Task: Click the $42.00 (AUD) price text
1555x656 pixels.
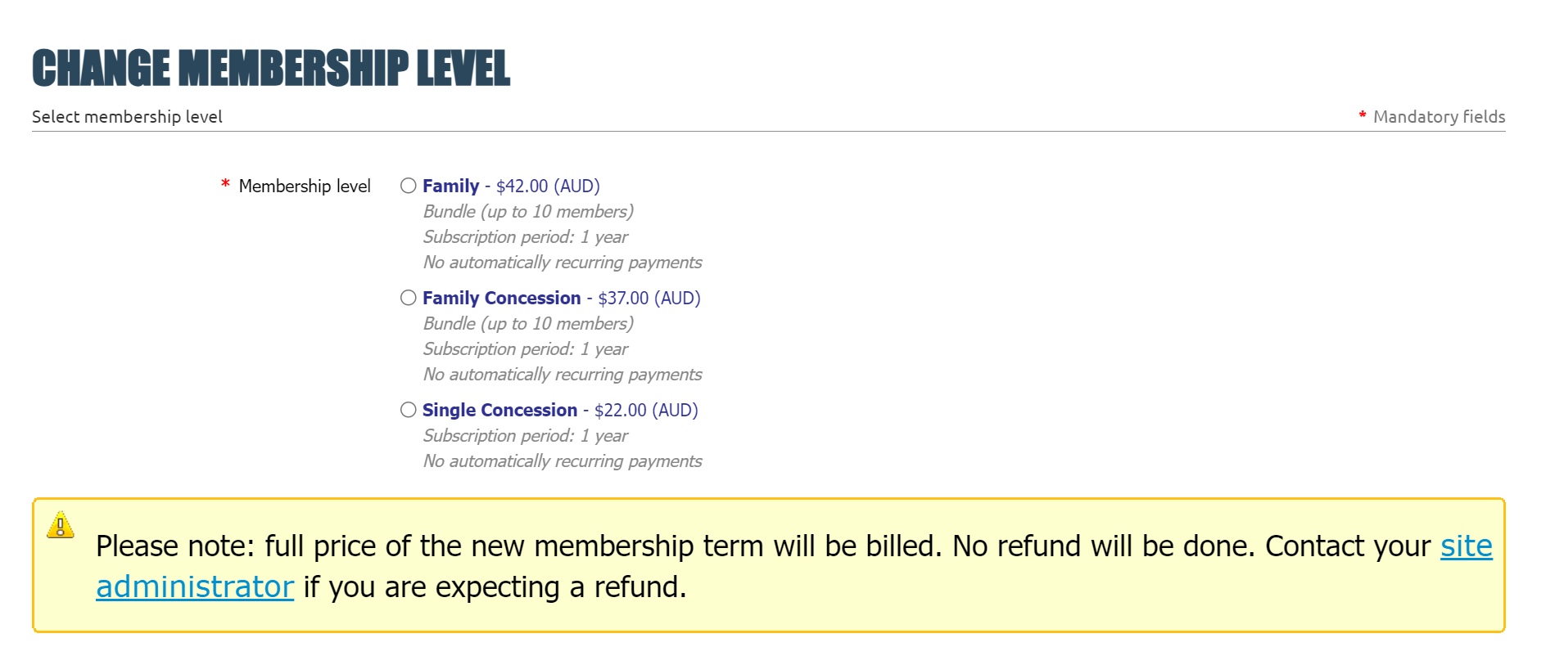Action: point(548,186)
